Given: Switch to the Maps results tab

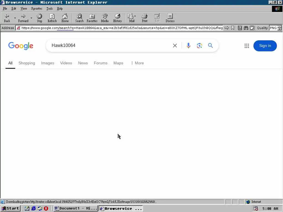Looking at the screenshot, I should pos(118,63).
